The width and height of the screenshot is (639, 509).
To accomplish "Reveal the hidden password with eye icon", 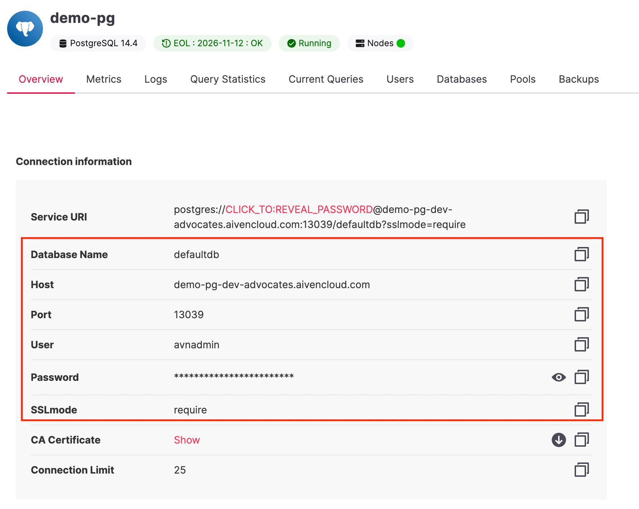I will pos(558,377).
